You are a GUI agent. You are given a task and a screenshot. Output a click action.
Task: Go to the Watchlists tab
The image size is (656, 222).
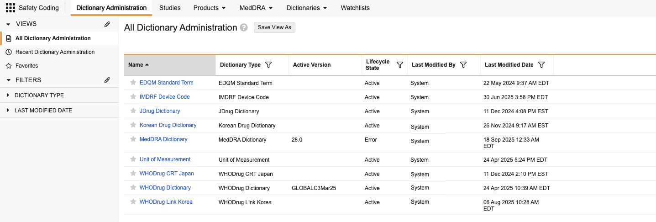(x=355, y=8)
